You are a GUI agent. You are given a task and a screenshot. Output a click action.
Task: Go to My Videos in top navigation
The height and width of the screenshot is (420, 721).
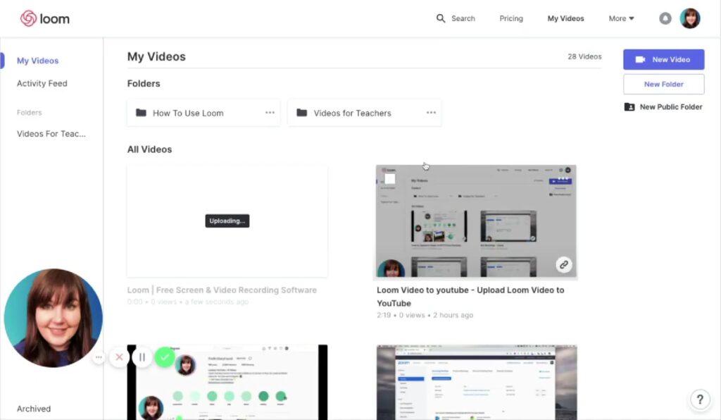[x=565, y=18]
